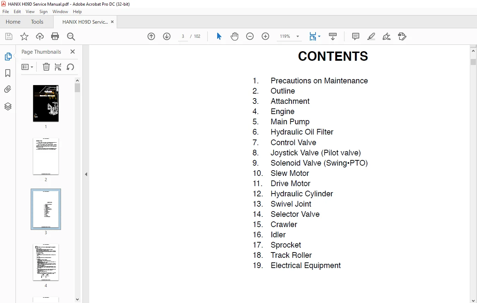Select page 2 thumbnail

click(46, 156)
